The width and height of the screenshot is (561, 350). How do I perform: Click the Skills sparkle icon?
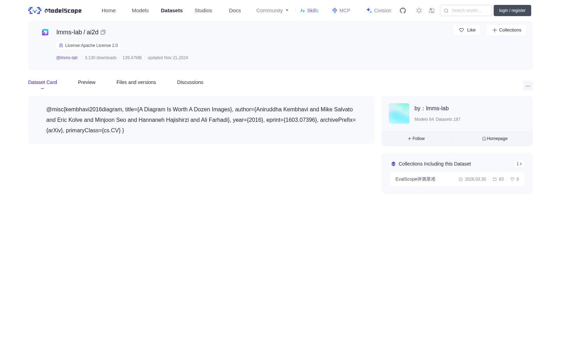303,10
